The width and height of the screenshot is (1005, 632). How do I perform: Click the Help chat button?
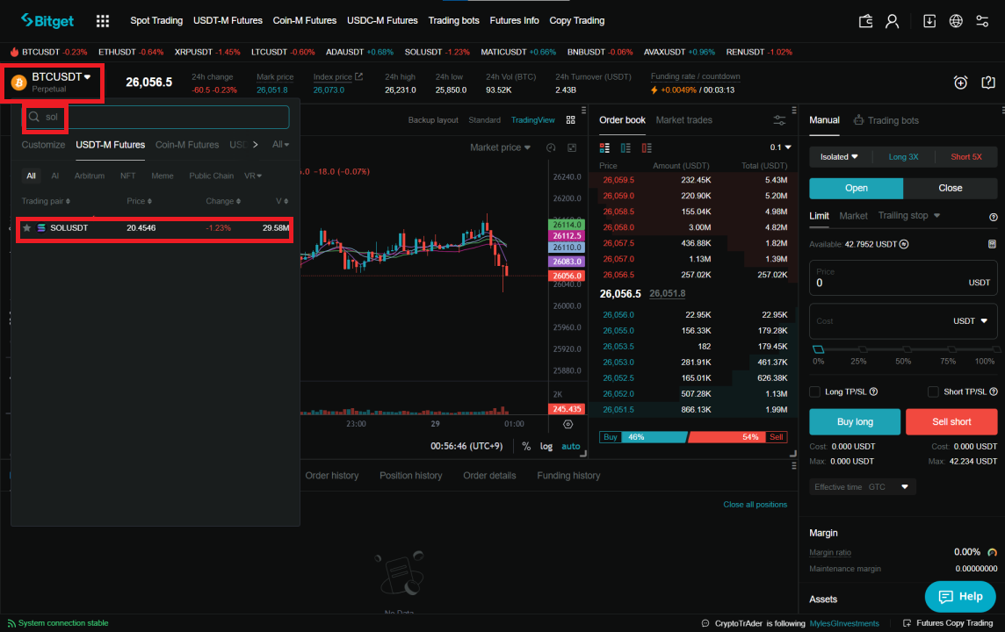pyautogui.click(x=960, y=596)
